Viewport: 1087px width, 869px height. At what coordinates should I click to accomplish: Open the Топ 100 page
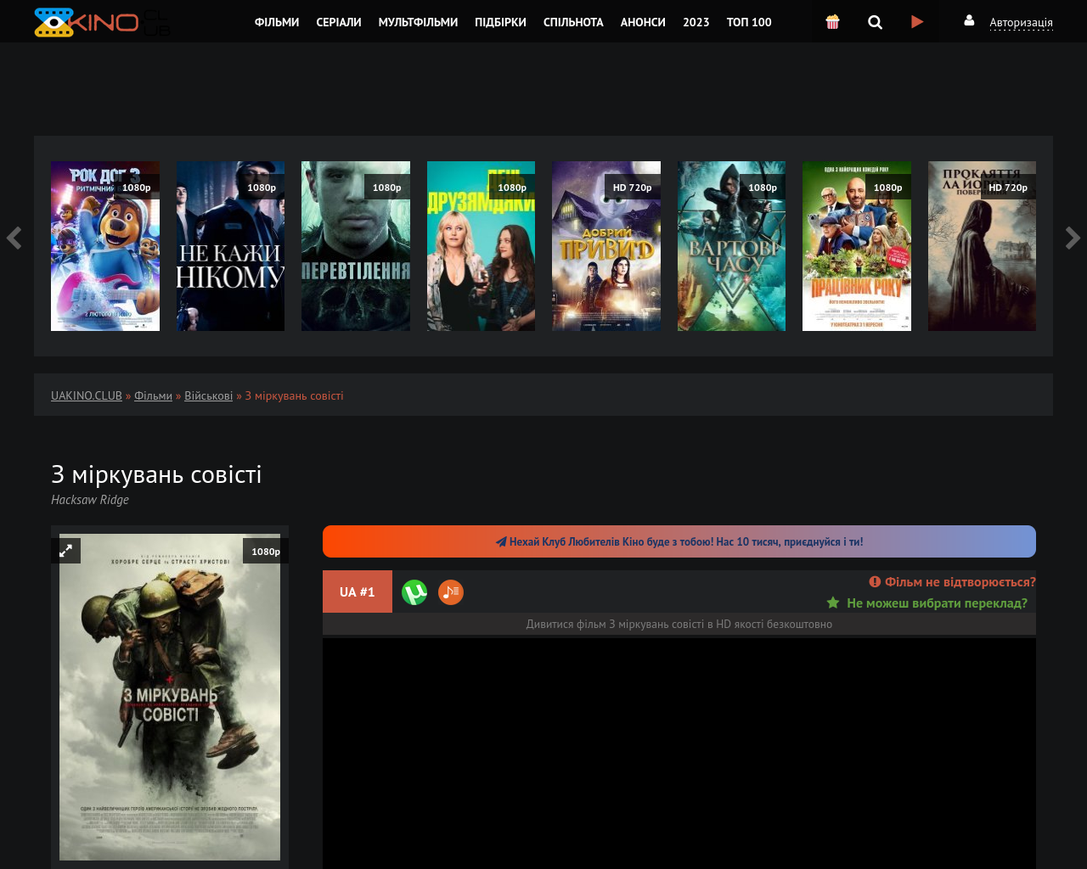749,22
